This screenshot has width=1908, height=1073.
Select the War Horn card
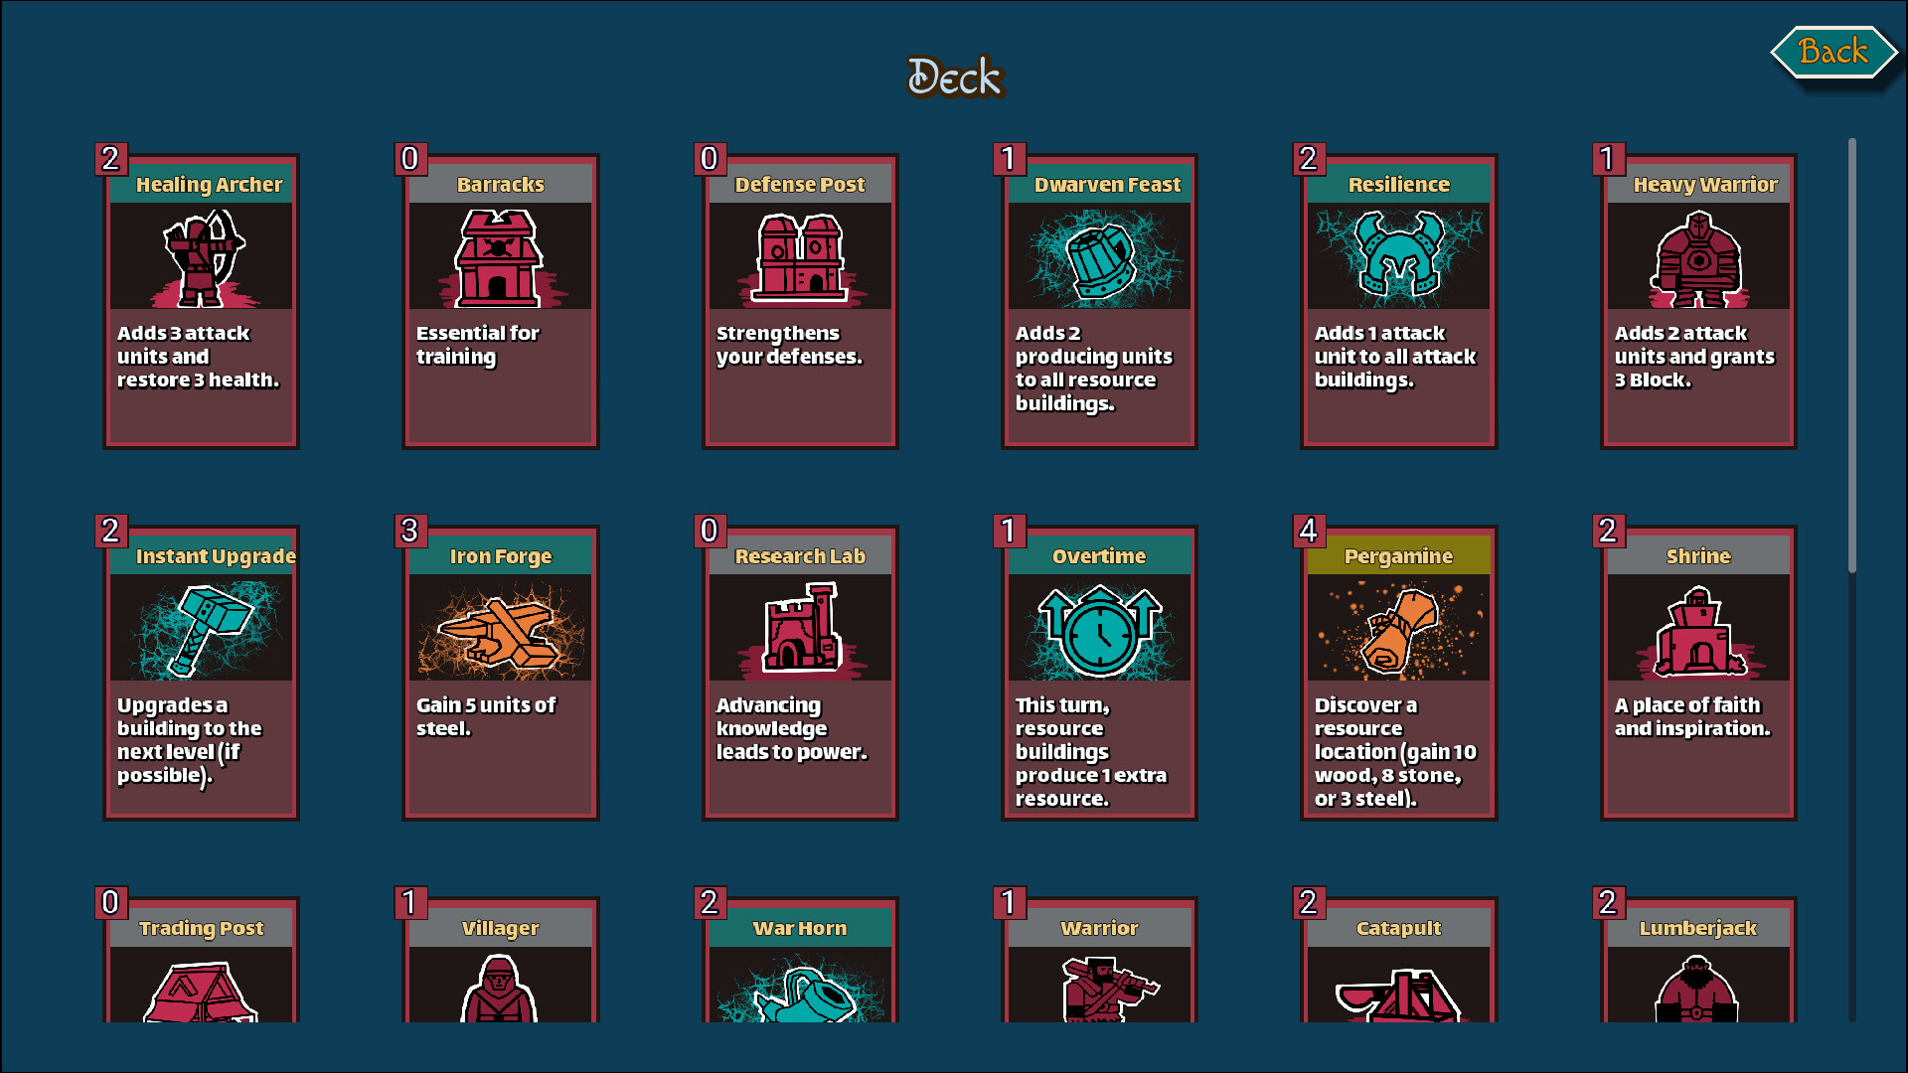pyautogui.click(x=800, y=960)
